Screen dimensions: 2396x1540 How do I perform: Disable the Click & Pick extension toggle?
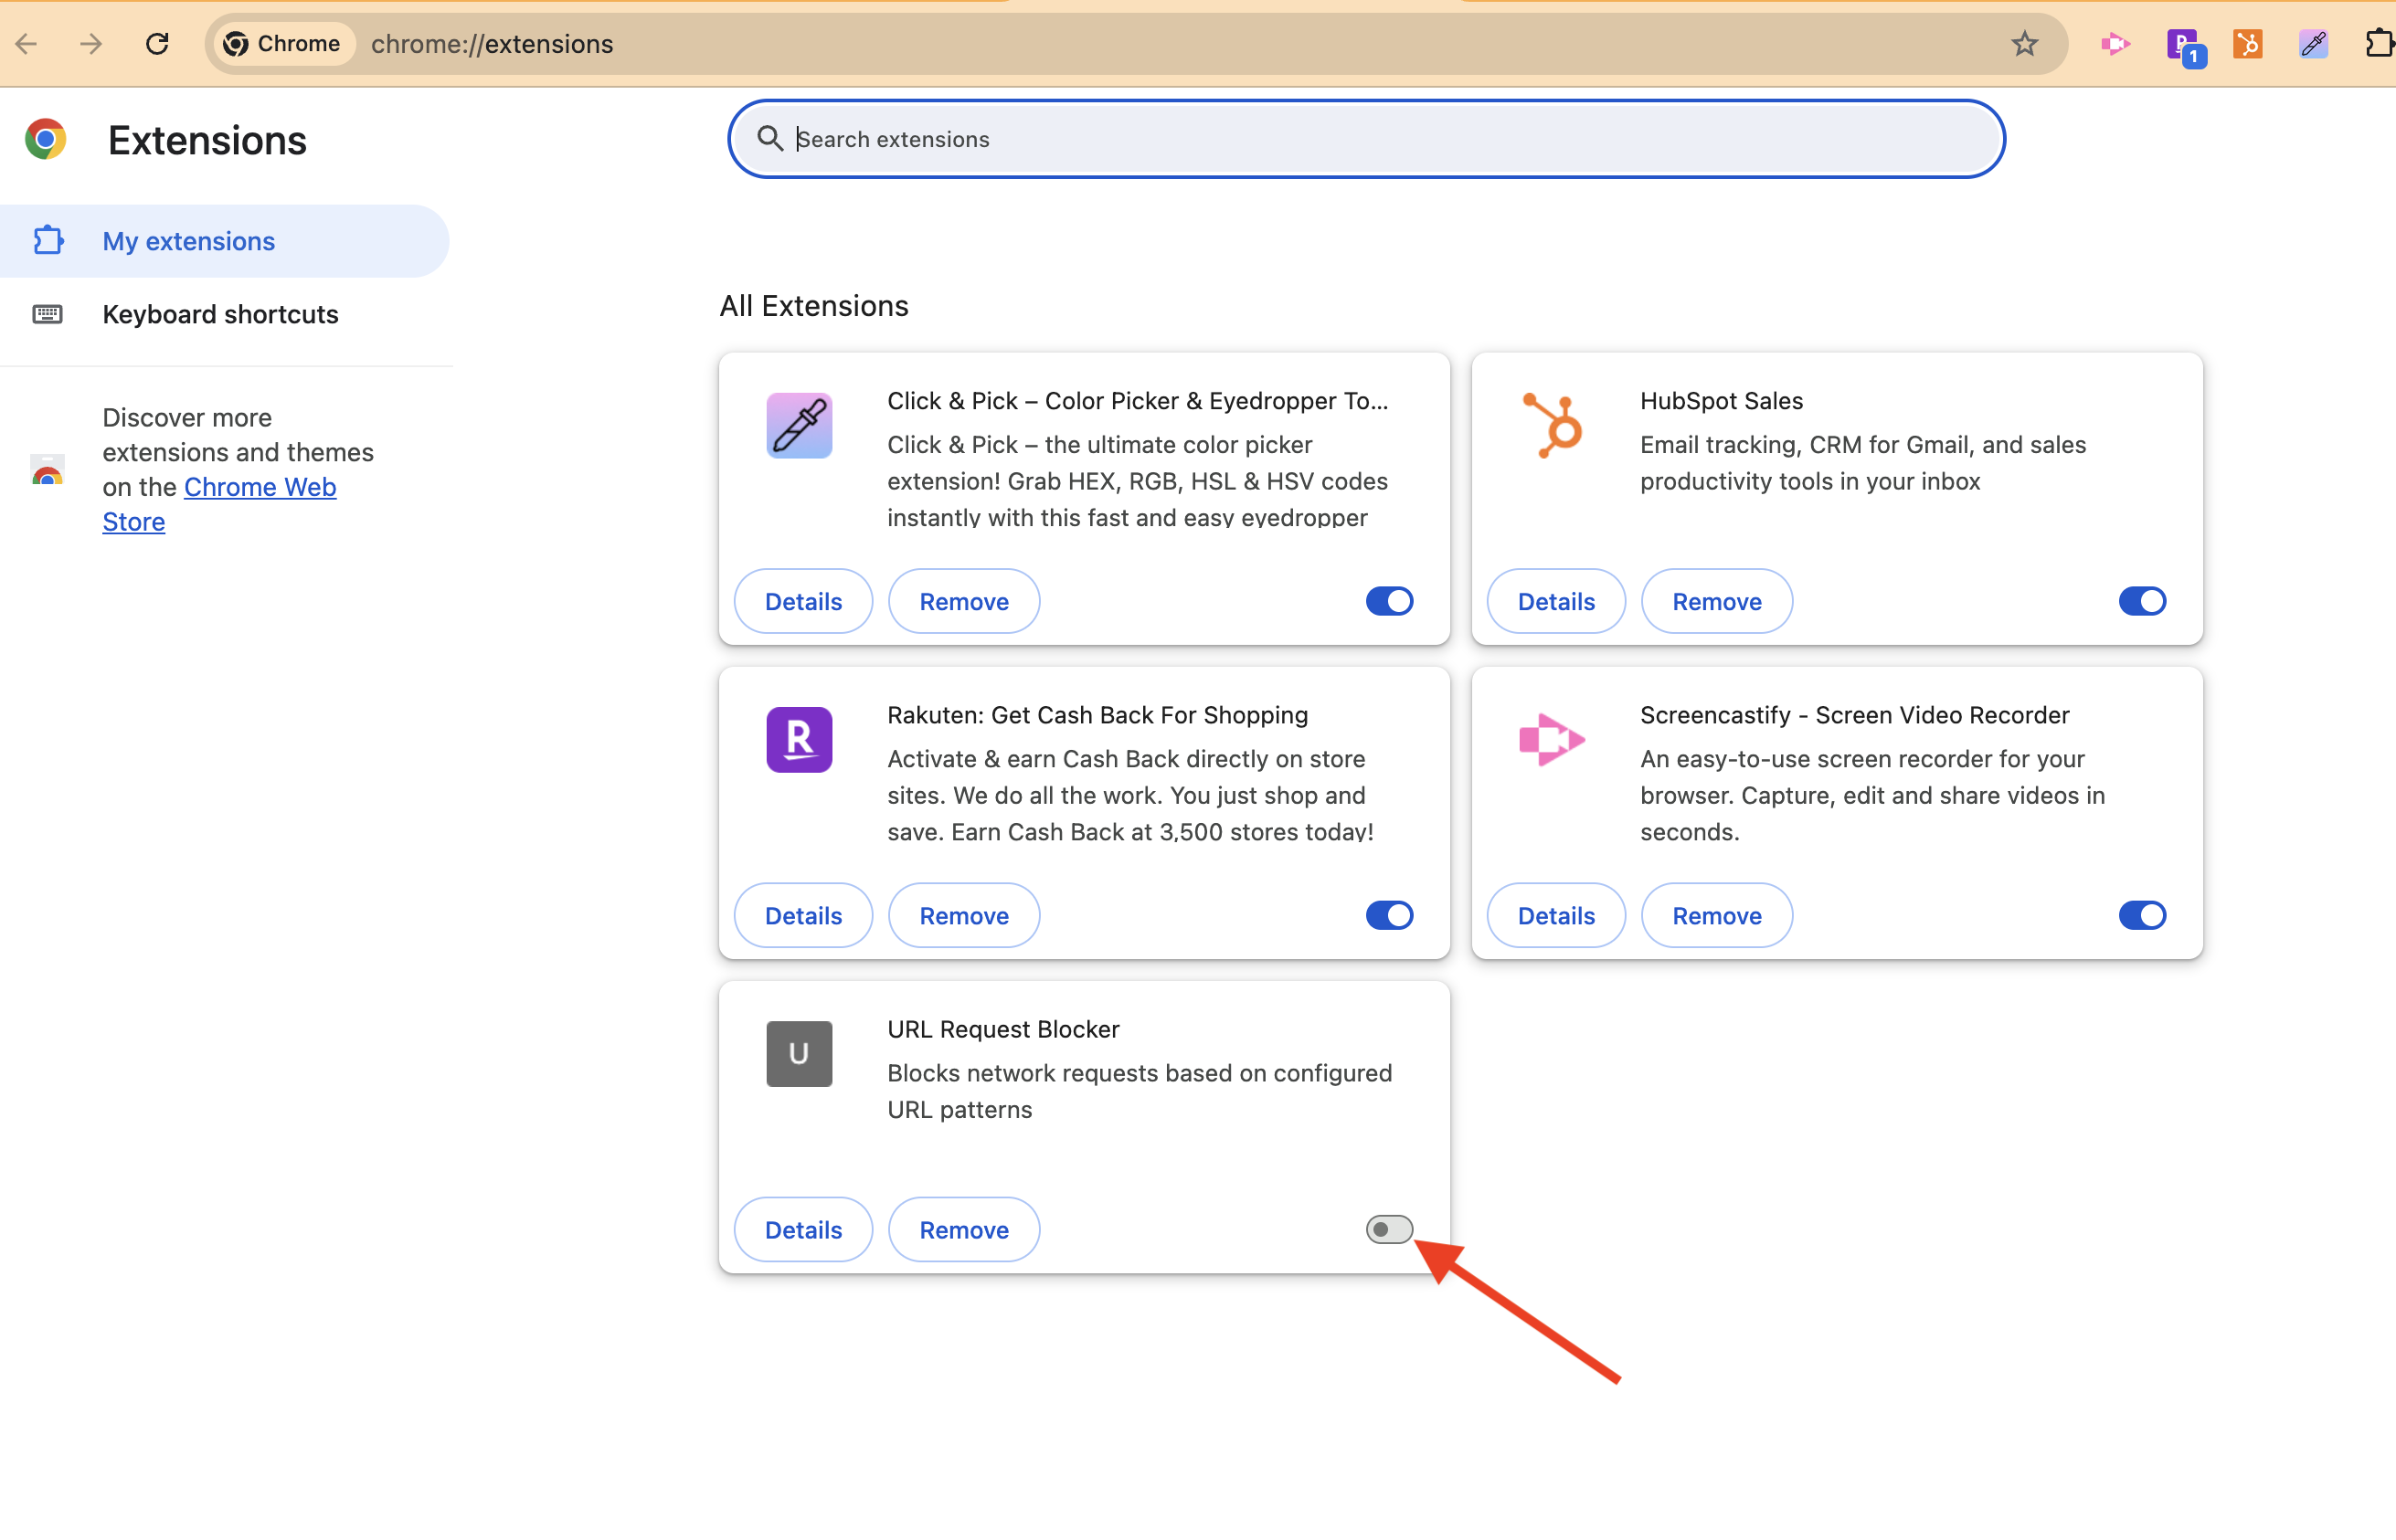(x=1390, y=601)
